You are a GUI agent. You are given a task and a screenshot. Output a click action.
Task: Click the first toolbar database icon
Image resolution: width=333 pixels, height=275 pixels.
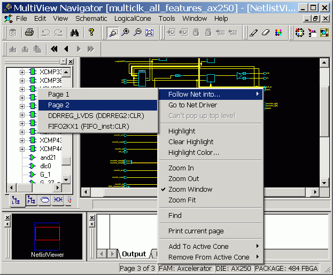[13, 33]
